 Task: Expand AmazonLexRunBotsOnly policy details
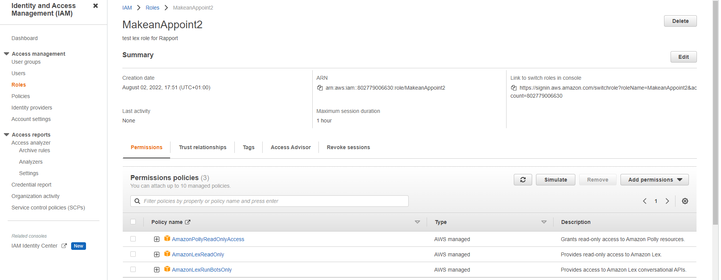pos(157,270)
